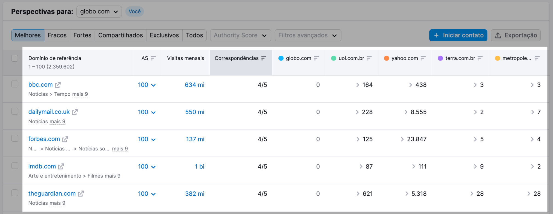
Task: Click 'mais 9' categories under forbes.com
Action: click(120, 149)
